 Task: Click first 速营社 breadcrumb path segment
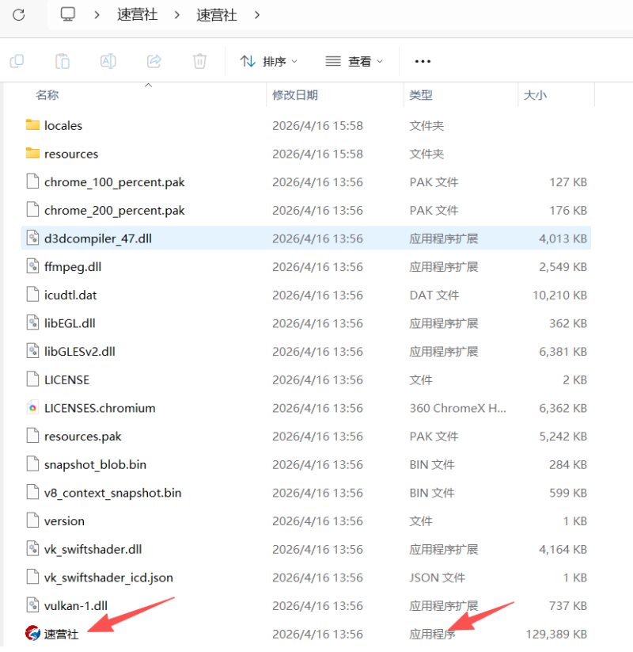pyautogui.click(x=138, y=14)
